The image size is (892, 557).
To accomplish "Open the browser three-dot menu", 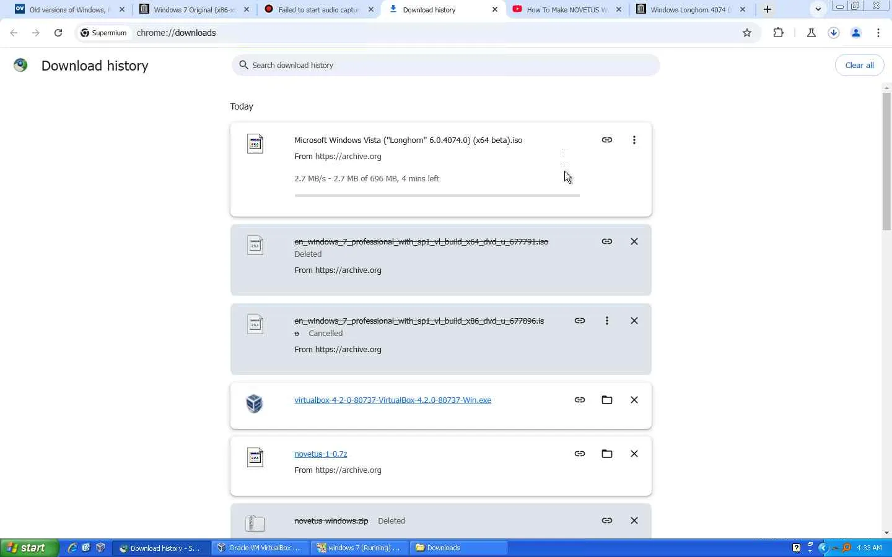I will tap(878, 33).
